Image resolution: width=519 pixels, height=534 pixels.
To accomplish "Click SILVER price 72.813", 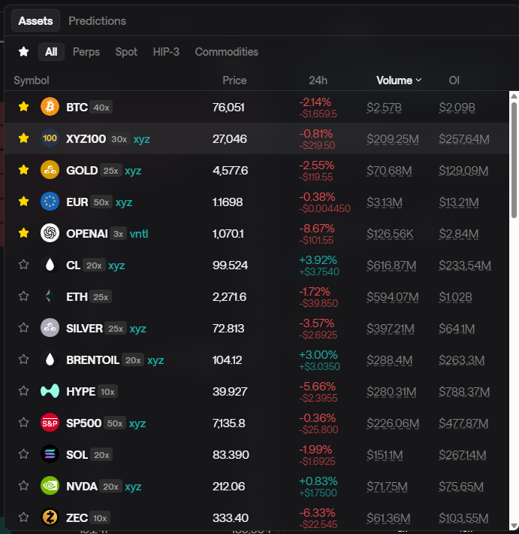I will tap(228, 329).
